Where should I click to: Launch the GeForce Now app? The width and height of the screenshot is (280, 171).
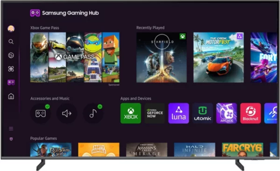[154, 113]
